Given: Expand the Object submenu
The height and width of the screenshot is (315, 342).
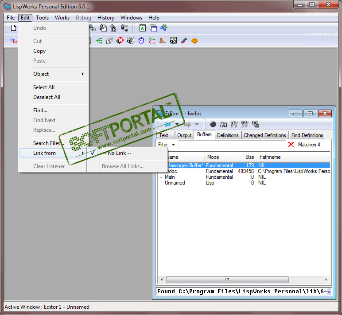Looking at the screenshot, I should (x=54, y=74).
